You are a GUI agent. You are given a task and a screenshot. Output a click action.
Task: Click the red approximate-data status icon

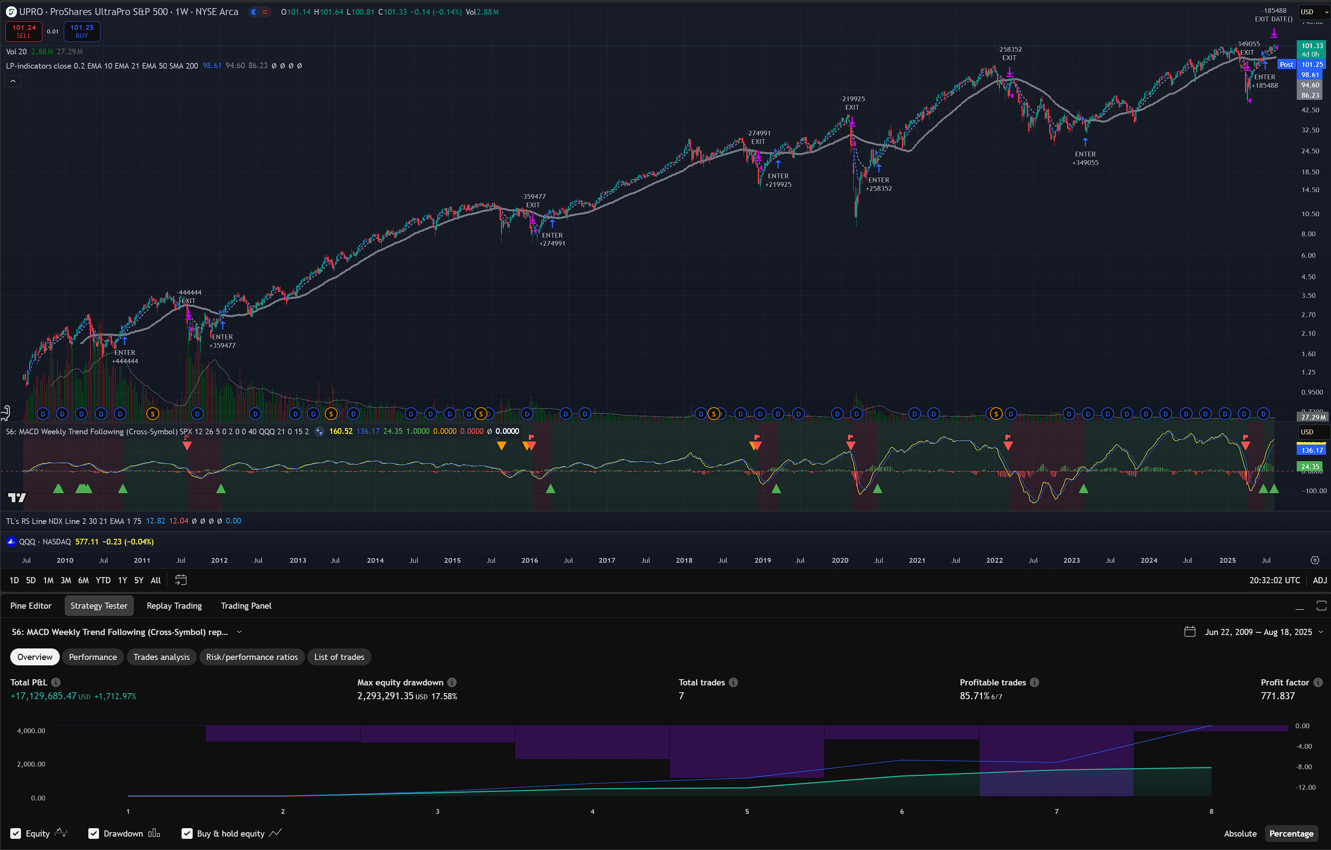click(x=265, y=12)
